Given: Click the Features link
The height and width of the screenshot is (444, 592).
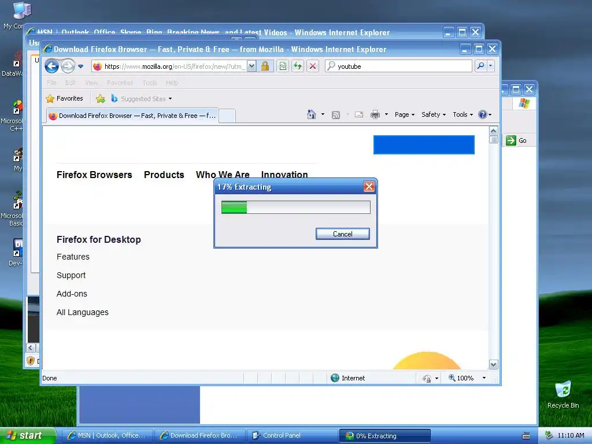Looking at the screenshot, I should point(73,257).
